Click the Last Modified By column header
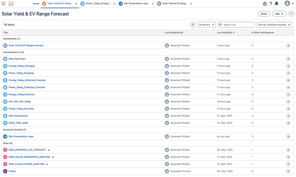The width and height of the screenshot is (296, 177). tap(174, 33)
